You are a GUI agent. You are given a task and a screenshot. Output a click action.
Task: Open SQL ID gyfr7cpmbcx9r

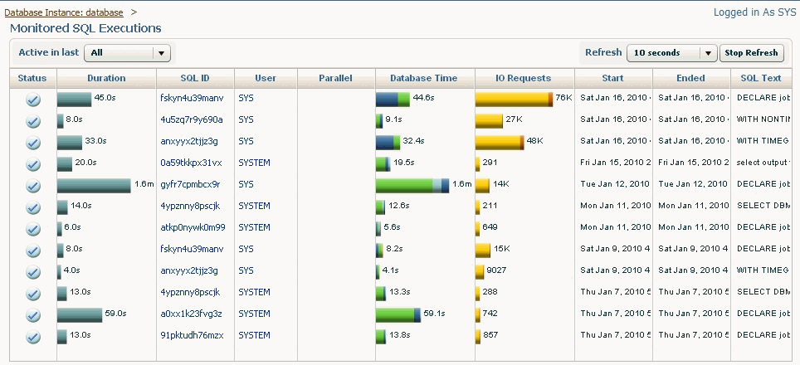[x=190, y=184]
